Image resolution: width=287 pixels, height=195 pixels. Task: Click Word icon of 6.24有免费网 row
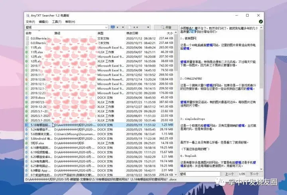tap(27, 162)
